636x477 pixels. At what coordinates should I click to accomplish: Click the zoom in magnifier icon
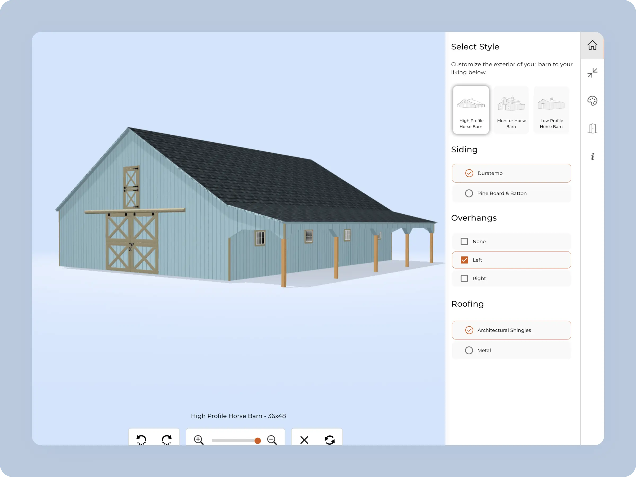(198, 440)
